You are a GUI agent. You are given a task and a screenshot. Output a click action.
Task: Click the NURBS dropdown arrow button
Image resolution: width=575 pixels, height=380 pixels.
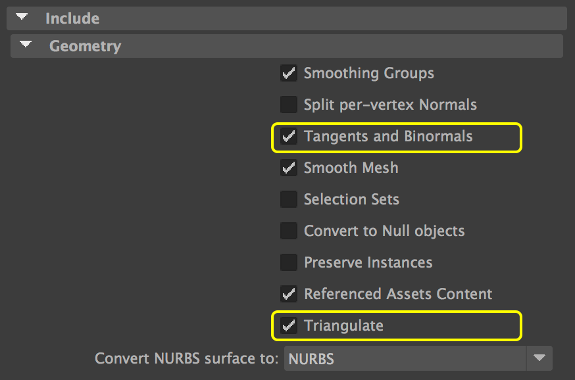(x=539, y=359)
